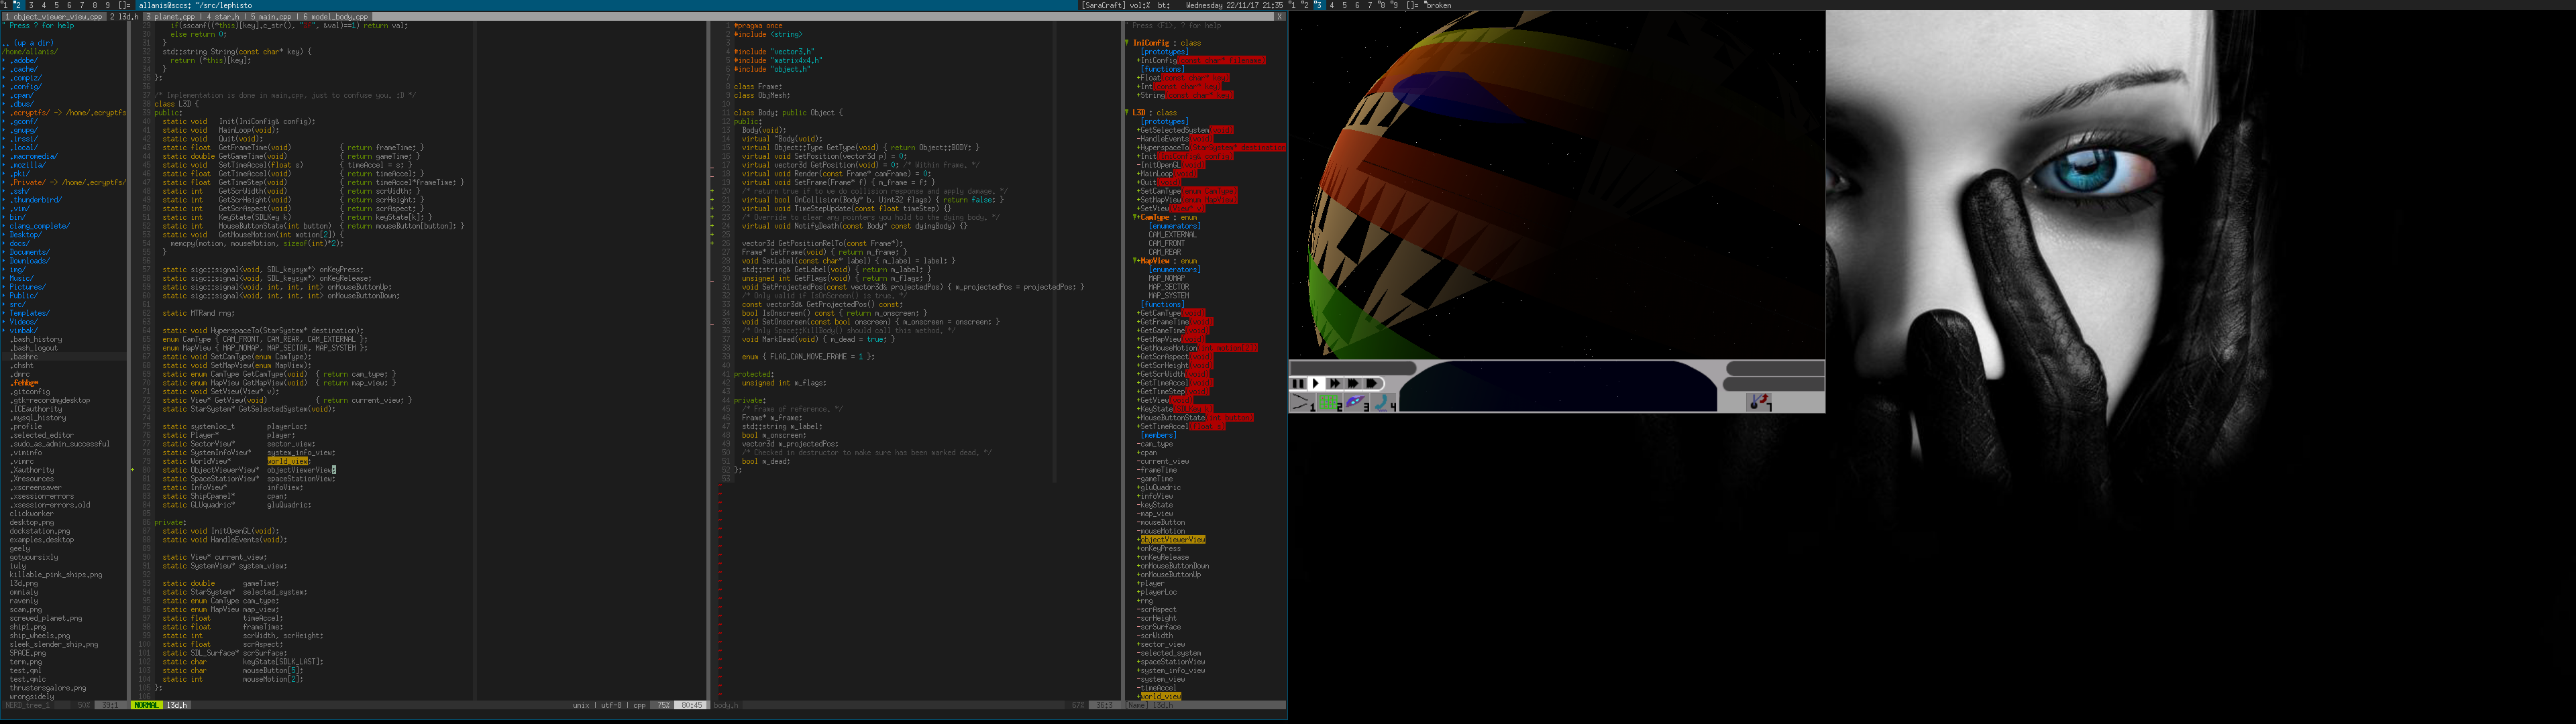Click the []= layout symbol

click(x=124, y=5)
